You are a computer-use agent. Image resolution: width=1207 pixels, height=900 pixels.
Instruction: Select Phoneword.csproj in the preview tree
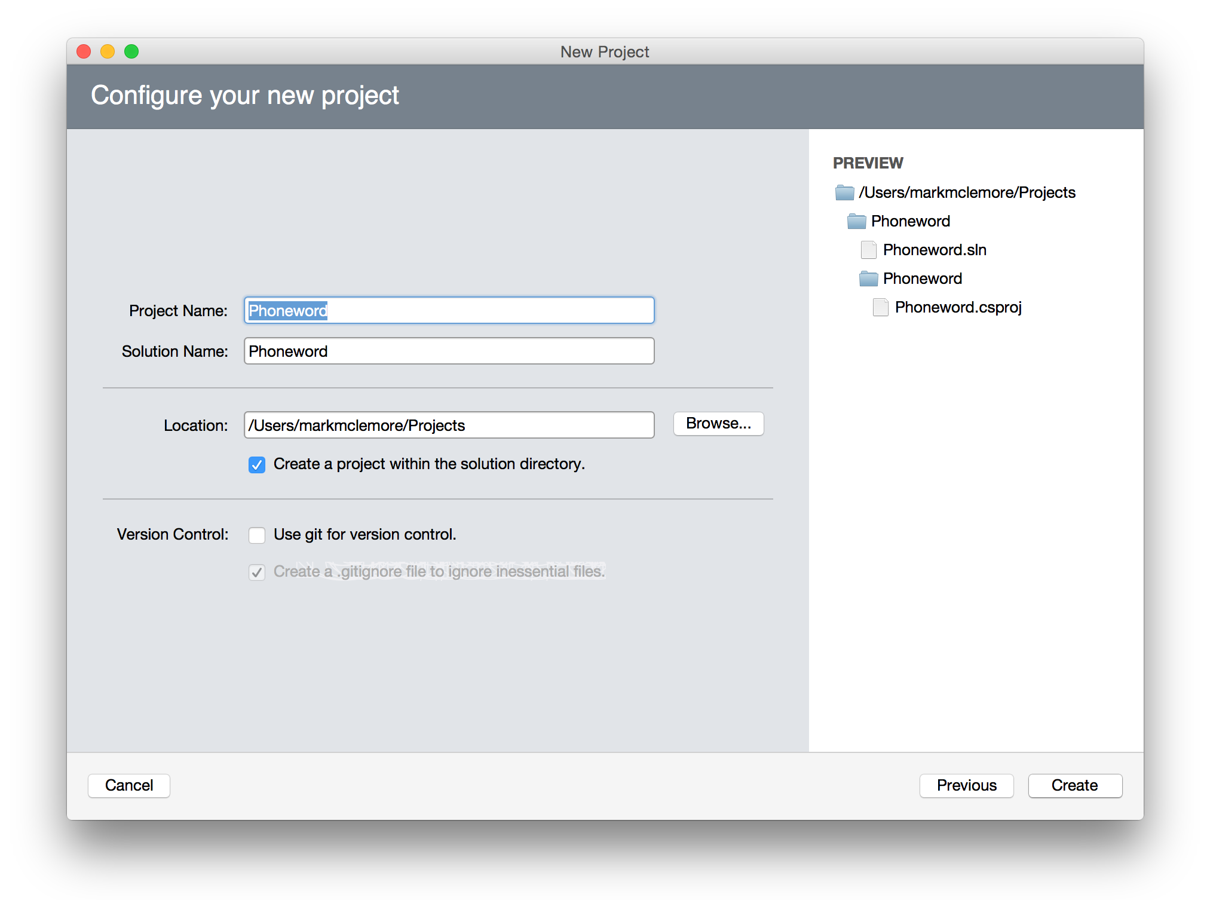pyautogui.click(x=958, y=307)
